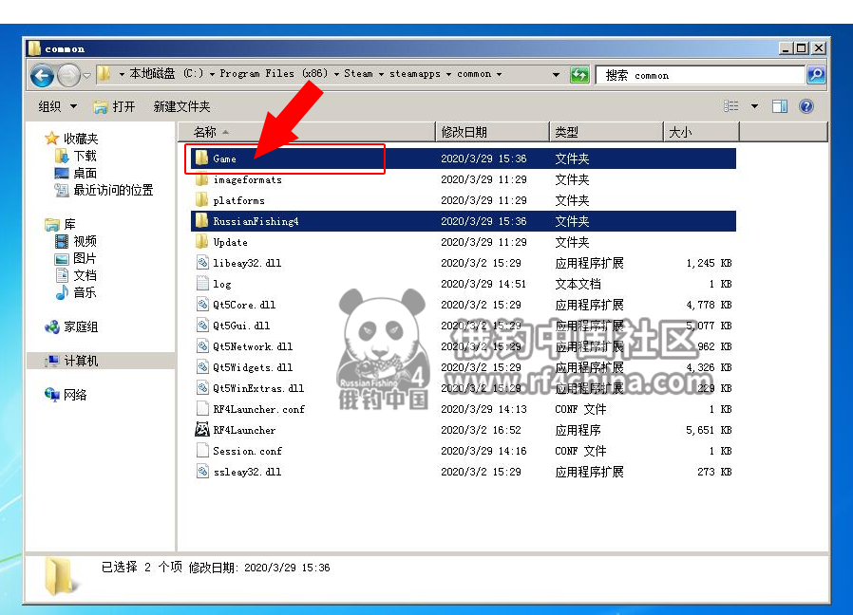Select the imageformats folder icon
853x615 pixels.
(x=201, y=178)
